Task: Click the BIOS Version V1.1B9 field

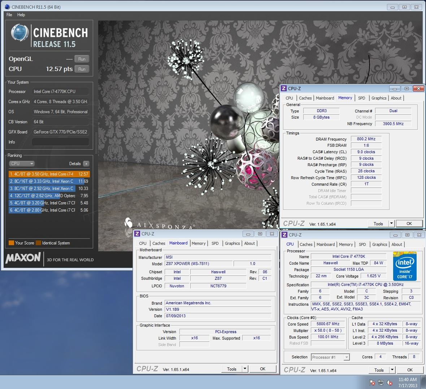Action: tap(218, 309)
